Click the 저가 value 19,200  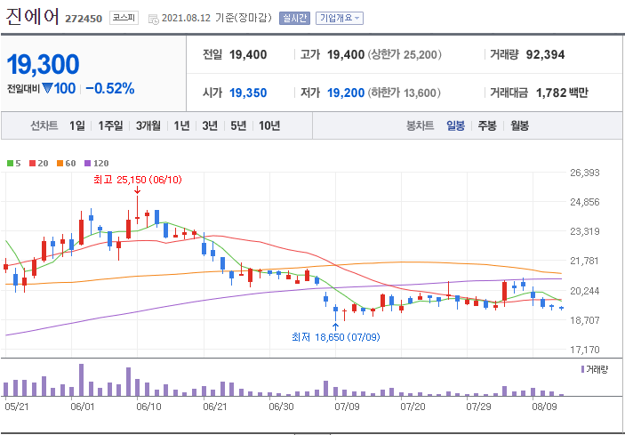tap(346, 93)
